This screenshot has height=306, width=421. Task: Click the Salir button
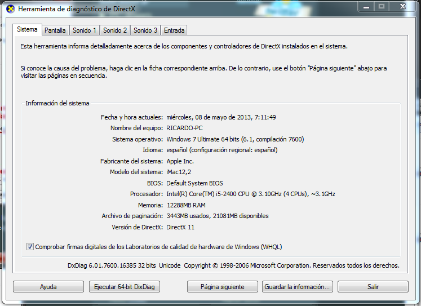(373, 287)
